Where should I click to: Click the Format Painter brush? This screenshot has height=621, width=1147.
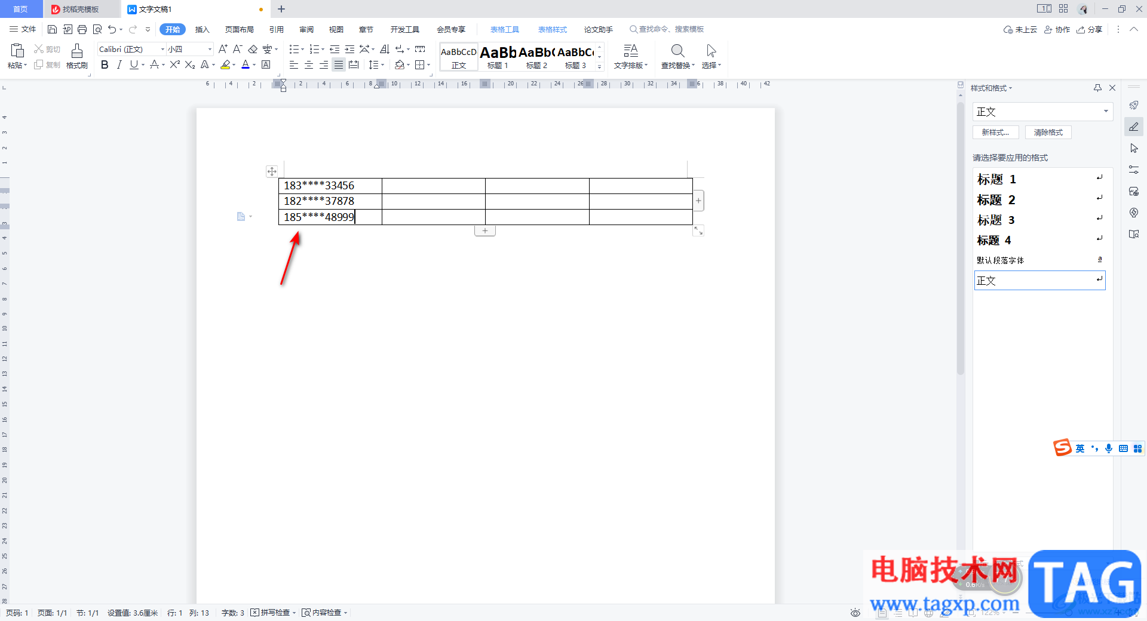coord(76,51)
